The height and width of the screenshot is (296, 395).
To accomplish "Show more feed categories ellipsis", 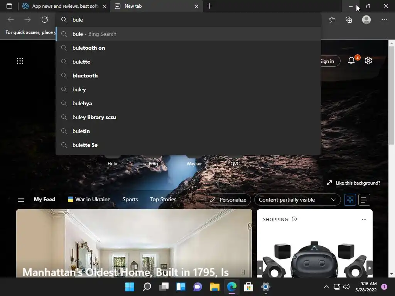I will (x=193, y=200).
